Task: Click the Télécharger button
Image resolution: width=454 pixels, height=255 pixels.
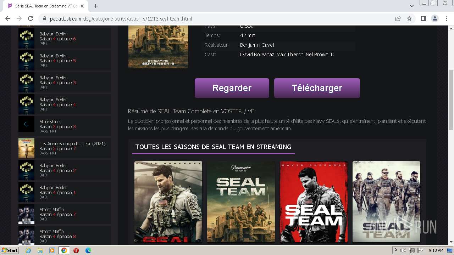Action: coord(317,88)
